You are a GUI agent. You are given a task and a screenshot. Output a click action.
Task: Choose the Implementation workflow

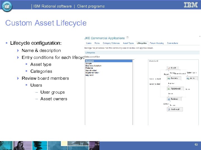tap(92, 73)
